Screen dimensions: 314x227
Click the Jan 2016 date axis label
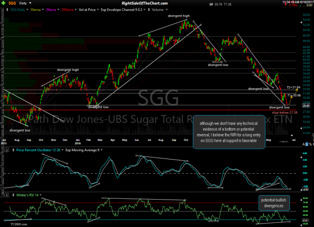click(78, 141)
